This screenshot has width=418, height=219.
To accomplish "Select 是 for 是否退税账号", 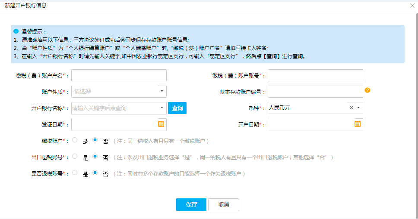I will click(75, 173).
